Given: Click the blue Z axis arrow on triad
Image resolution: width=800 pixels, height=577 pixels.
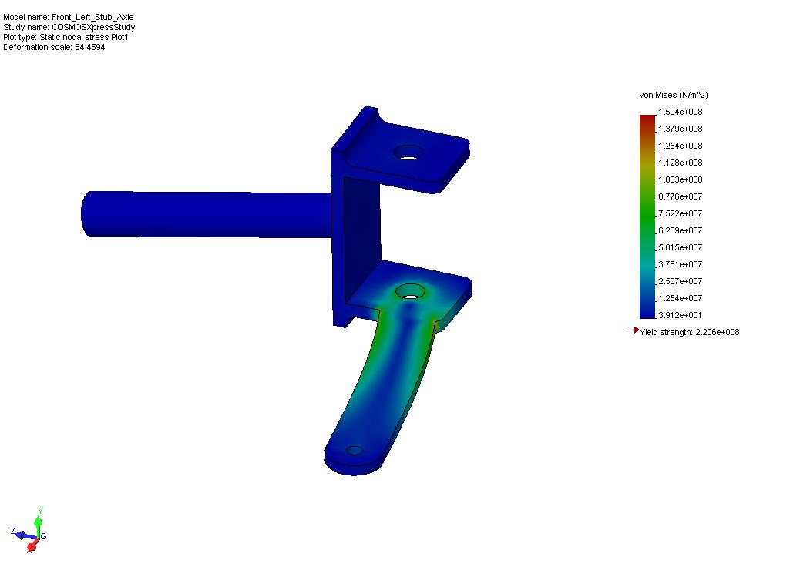Looking at the screenshot, I should 21,533.
